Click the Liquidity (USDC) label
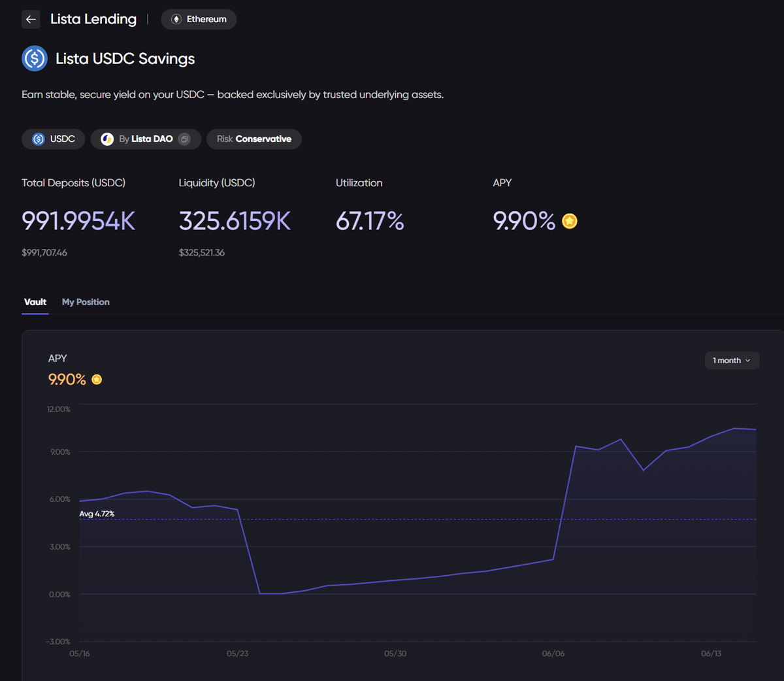This screenshot has height=681, width=784. 217,183
